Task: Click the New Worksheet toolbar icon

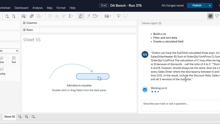Action: click(23, 16)
